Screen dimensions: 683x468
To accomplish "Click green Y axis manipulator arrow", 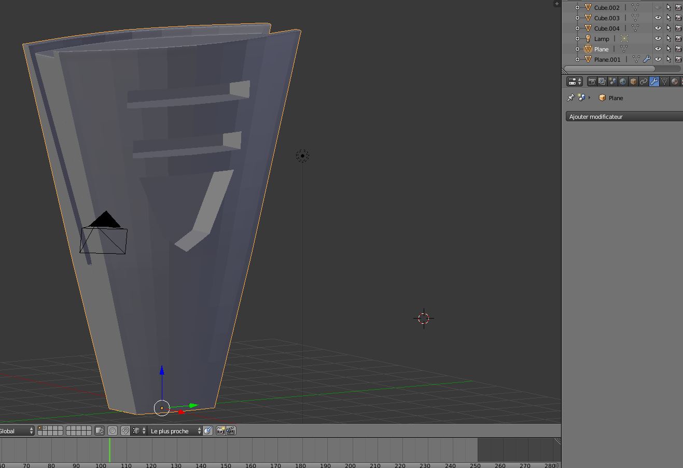I will pos(193,405).
